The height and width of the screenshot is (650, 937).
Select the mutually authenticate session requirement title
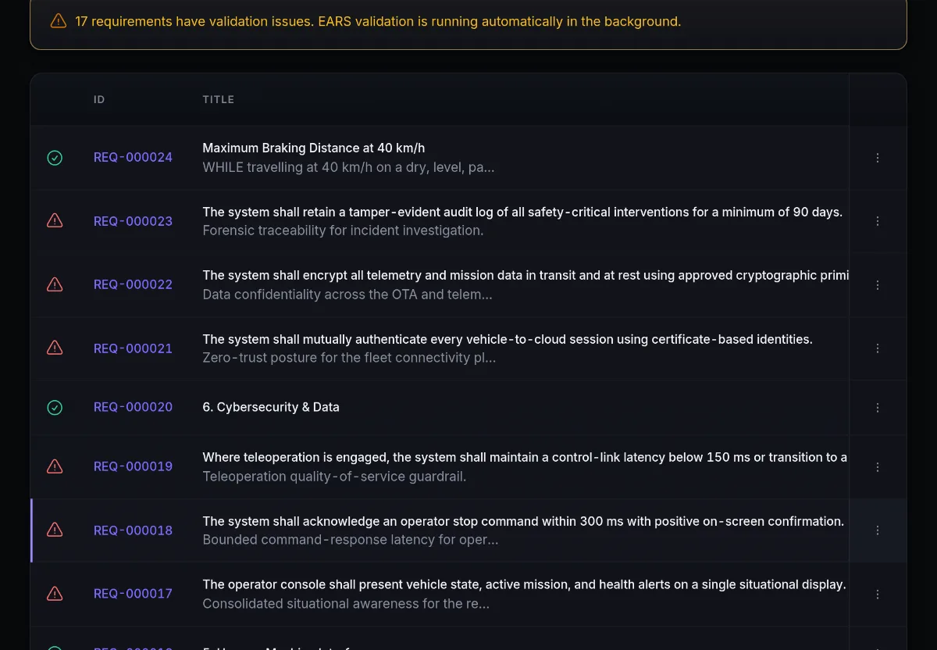[508, 339]
